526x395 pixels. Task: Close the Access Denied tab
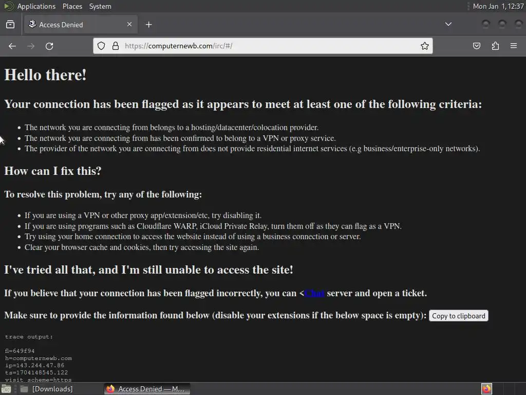tap(129, 24)
